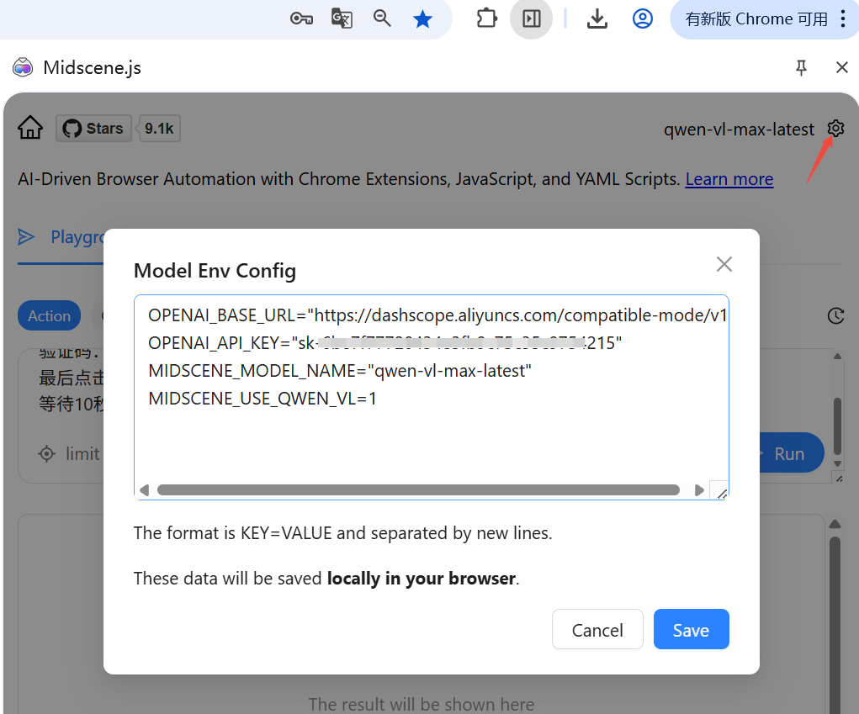The width and height of the screenshot is (859, 714).
Task: Cancel the Model Env Config dialog
Action: tap(597, 630)
